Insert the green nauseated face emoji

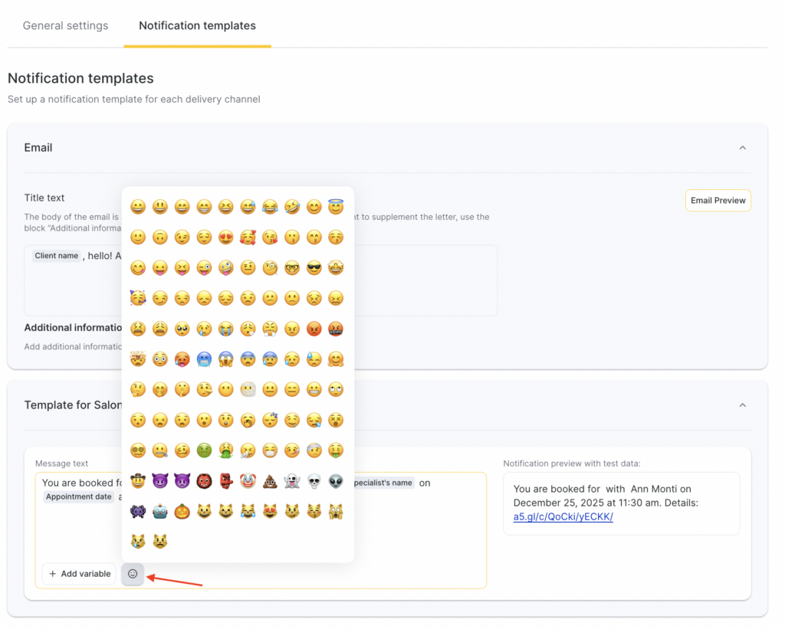point(204,450)
